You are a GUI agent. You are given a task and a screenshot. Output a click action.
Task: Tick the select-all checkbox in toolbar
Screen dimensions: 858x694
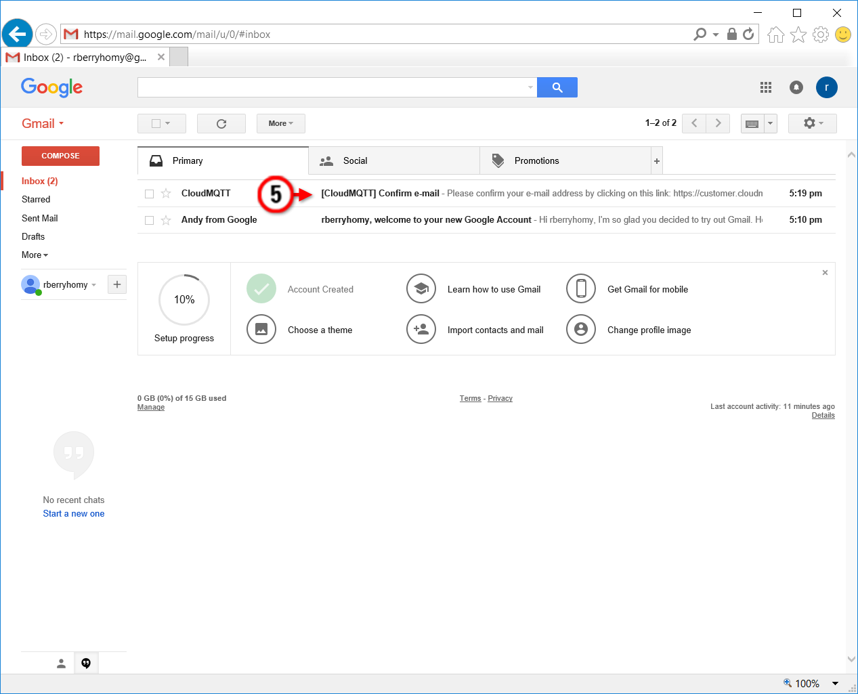[156, 123]
